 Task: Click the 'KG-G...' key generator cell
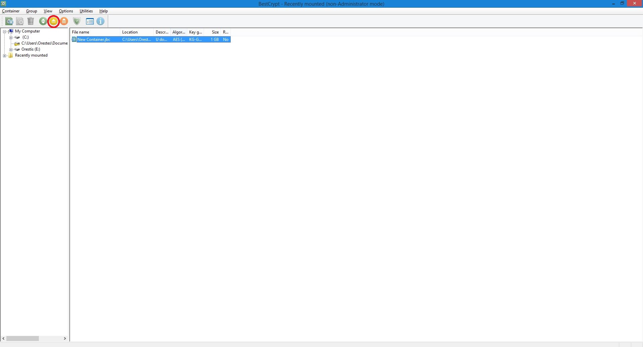click(196, 40)
